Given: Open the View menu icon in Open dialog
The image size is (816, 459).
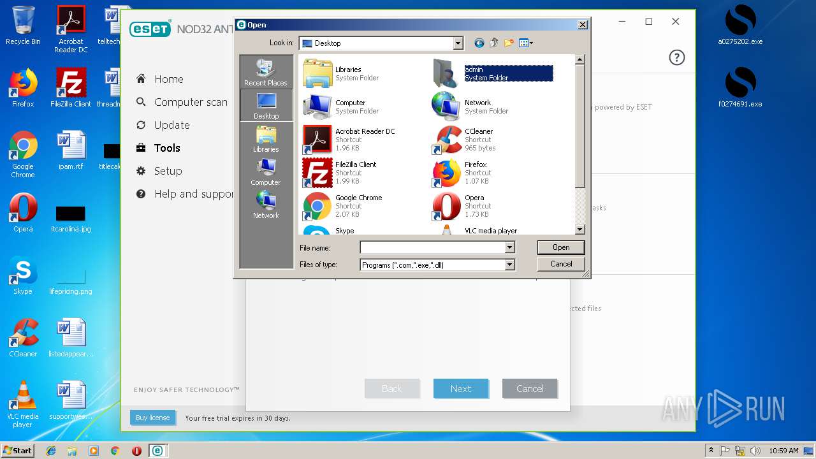Looking at the screenshot, I should (526, 43).
